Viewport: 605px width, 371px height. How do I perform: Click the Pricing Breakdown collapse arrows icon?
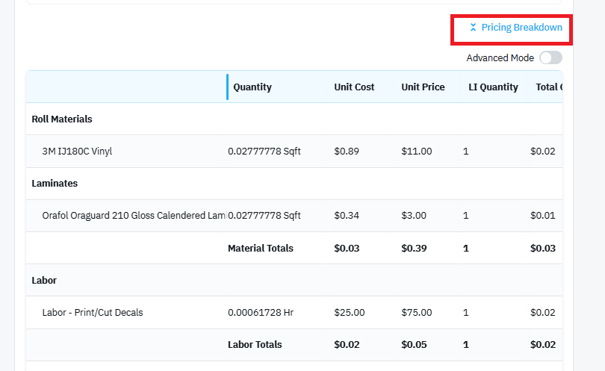click(473, 28)
